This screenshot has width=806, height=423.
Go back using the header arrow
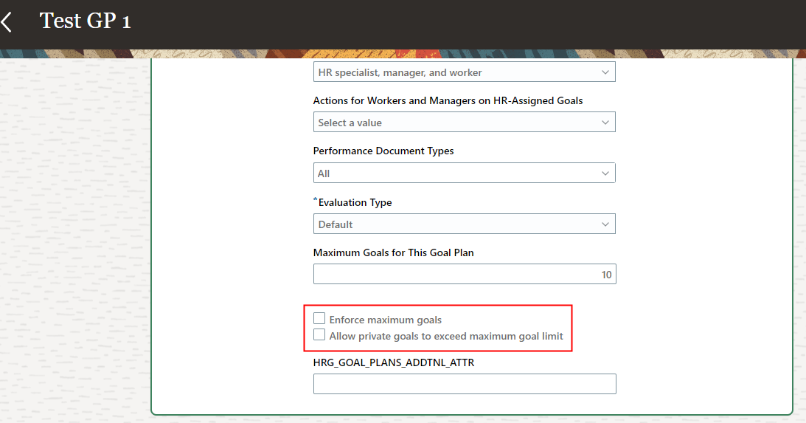click(7, 22)
